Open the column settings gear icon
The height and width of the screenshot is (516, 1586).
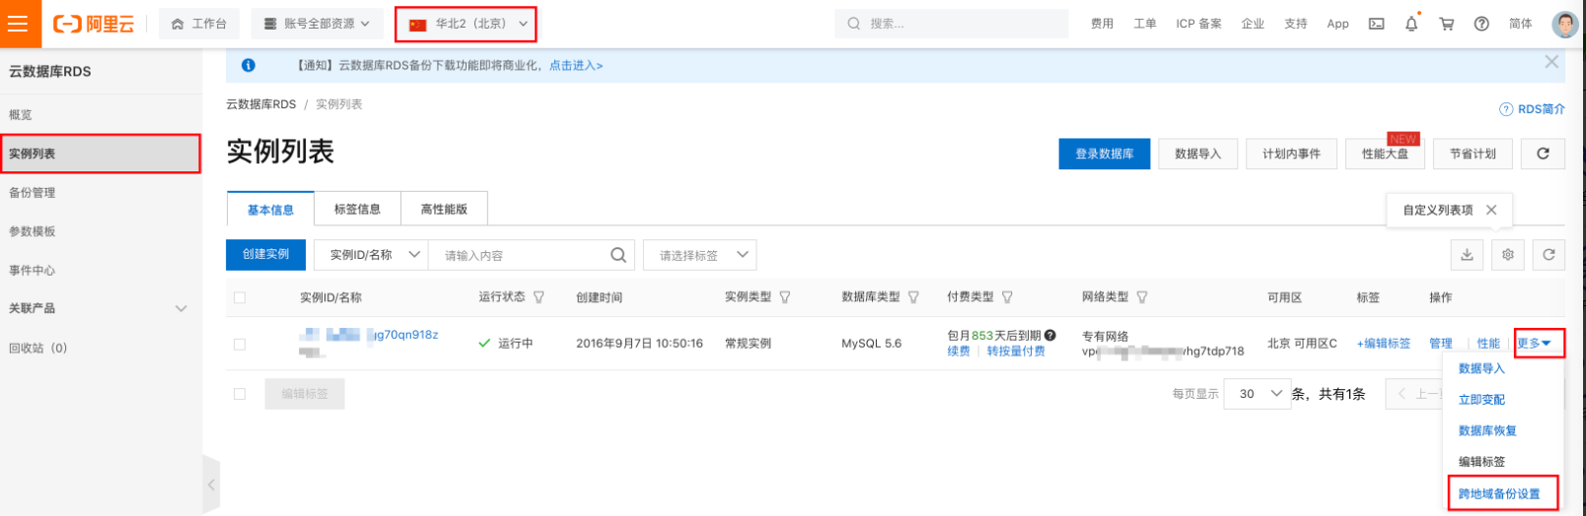click(1508, 255)
